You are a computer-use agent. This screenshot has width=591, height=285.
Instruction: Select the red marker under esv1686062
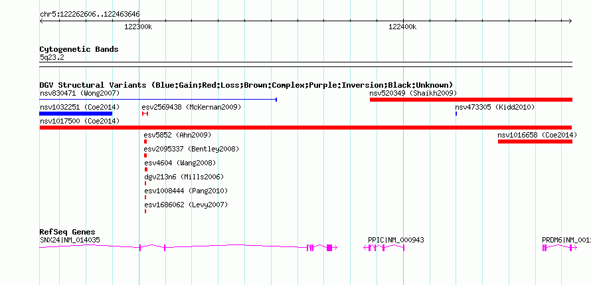click(145, 211)
